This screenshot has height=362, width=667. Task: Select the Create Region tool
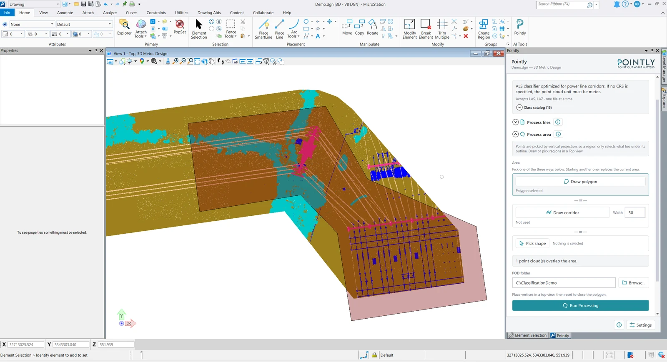point(484,29)
